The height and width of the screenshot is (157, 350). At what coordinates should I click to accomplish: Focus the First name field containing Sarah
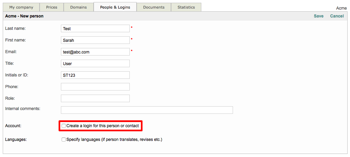[95, 40]
